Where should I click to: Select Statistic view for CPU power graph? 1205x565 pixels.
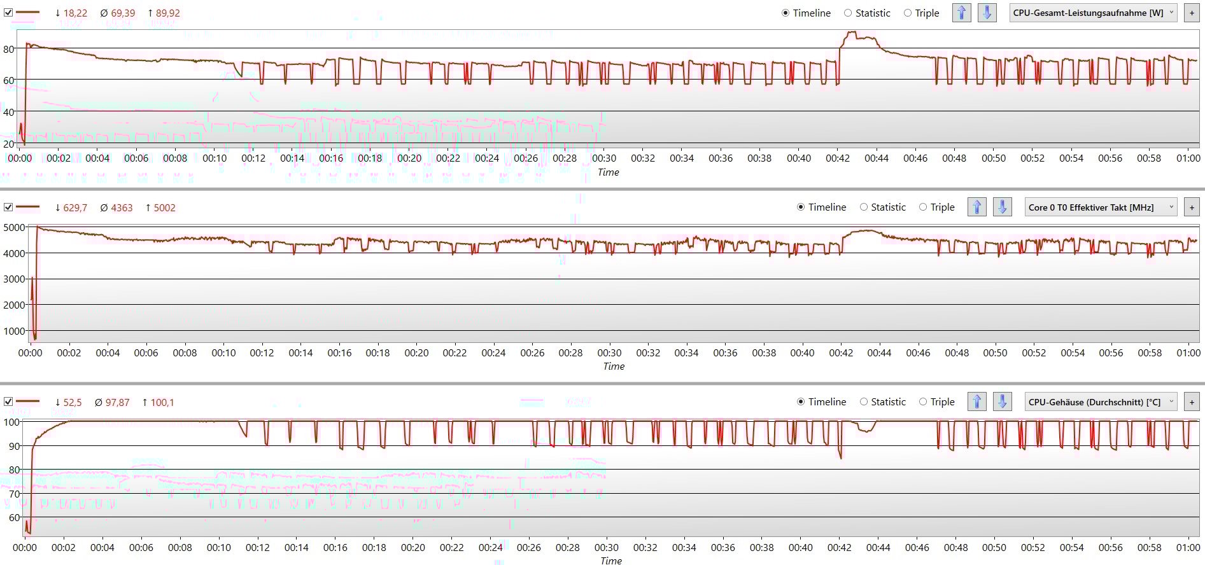tap(867, 13)
